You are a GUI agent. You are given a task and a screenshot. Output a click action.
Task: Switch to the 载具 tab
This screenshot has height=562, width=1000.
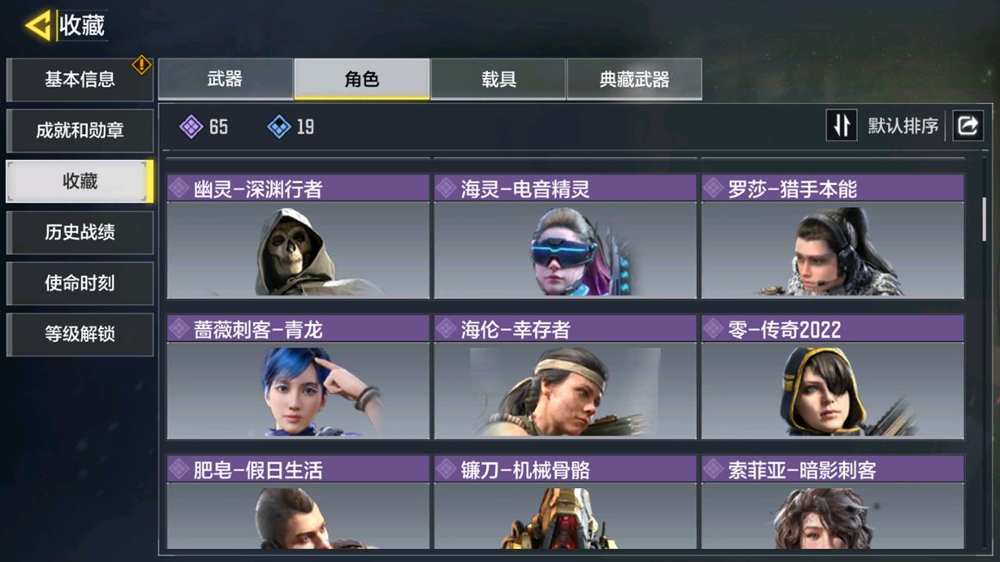coord(498,79)
